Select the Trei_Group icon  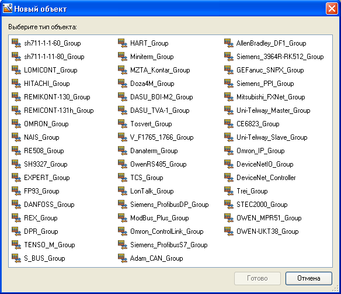[x=229, y=191]
